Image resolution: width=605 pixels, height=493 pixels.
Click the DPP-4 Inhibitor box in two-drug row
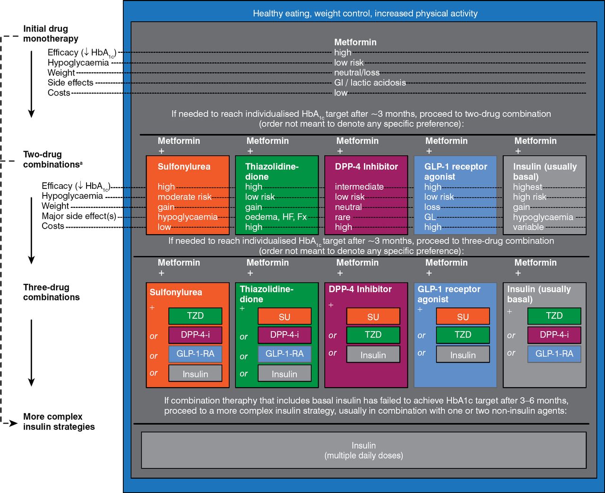(366, 195)
